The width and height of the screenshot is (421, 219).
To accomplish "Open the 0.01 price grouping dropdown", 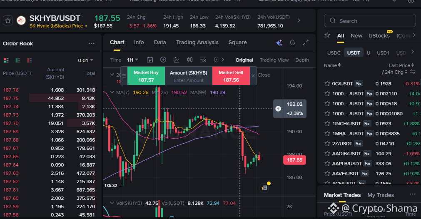I will (x=86, y=60).
